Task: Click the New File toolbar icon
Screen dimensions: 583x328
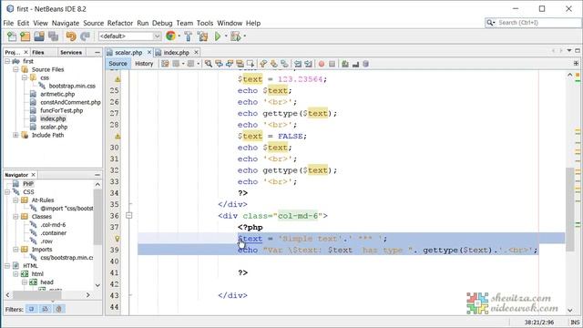Action: 12,36
